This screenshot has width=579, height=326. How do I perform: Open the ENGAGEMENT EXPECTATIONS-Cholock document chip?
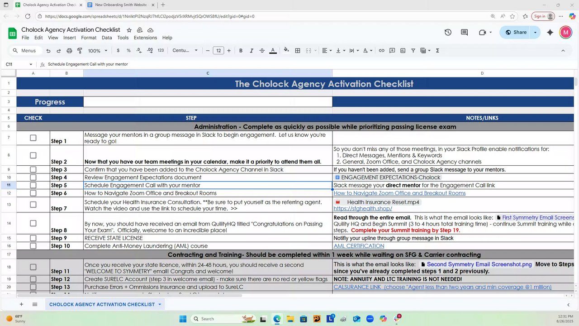pos(388,177)
